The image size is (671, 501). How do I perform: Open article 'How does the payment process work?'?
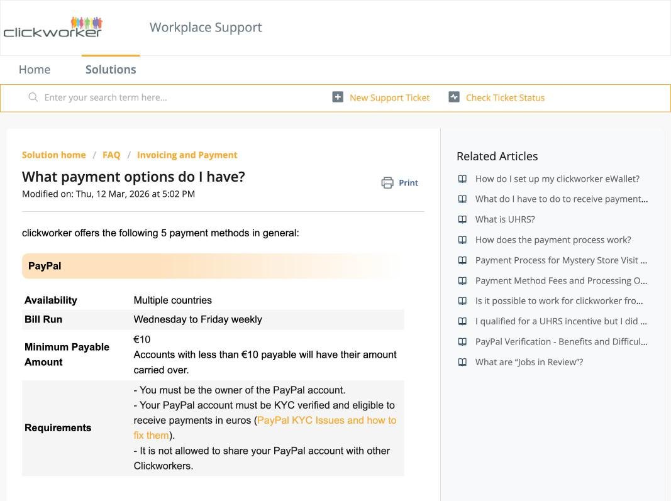(x=553, y=240)
